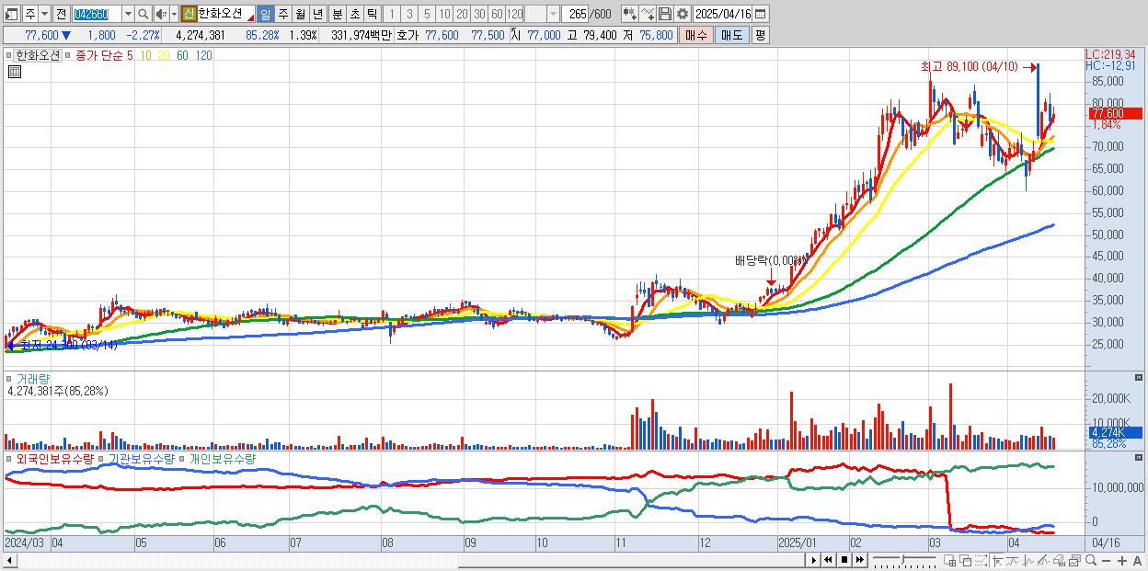Click the crosshair cursor tool icon
The height and width of the screenshot is (571, 1148).
click(x=997, y=561)
